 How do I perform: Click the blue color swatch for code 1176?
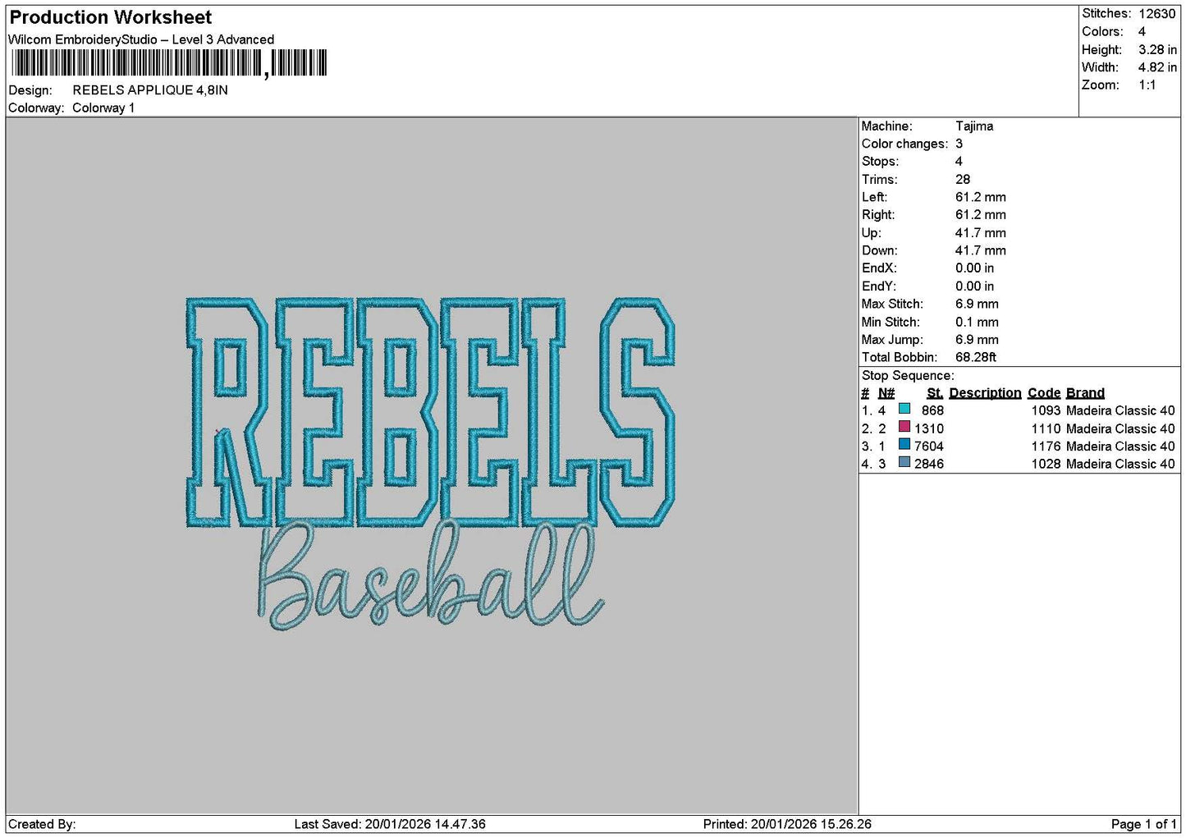904,445
